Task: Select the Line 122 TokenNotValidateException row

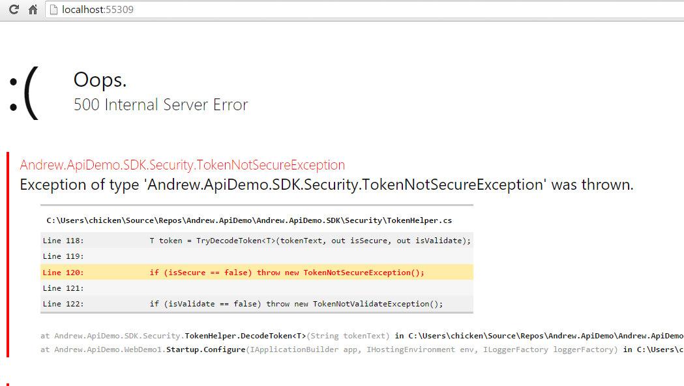Action: click(x=257, y=304)
